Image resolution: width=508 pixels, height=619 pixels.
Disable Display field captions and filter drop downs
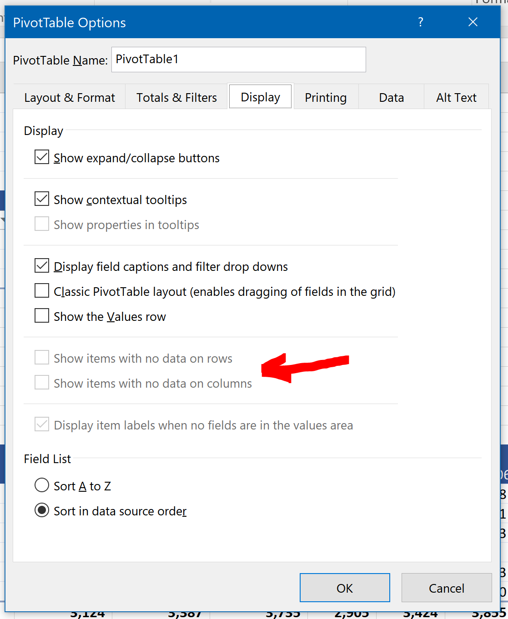click(x=42, y=266)
